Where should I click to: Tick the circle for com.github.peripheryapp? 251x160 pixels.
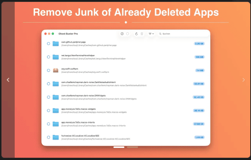[48, 44]
